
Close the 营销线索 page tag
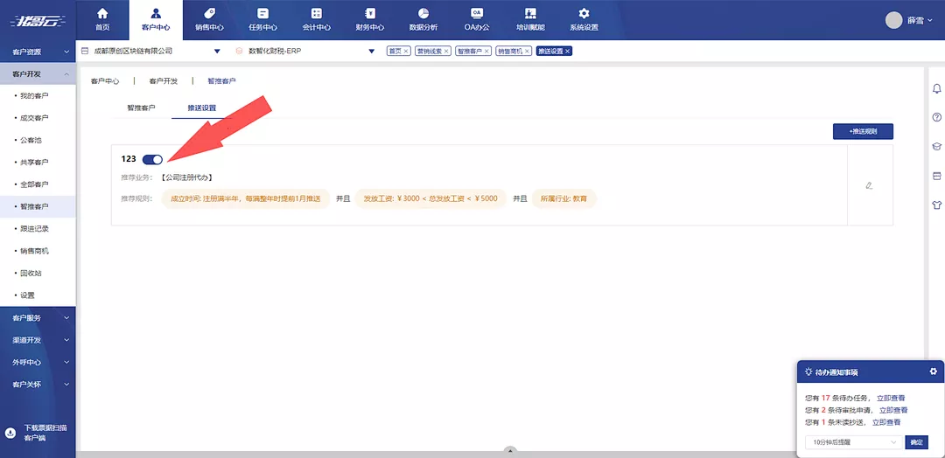click(x=446, y=52)
